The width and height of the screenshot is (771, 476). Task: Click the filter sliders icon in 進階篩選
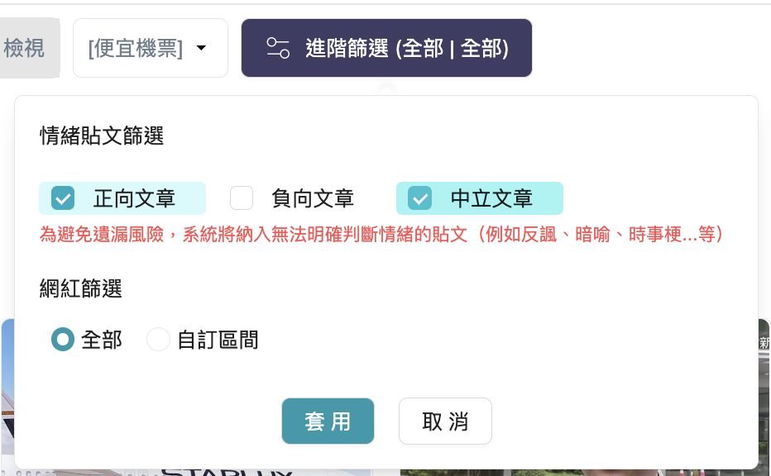(x=278, y=48)
